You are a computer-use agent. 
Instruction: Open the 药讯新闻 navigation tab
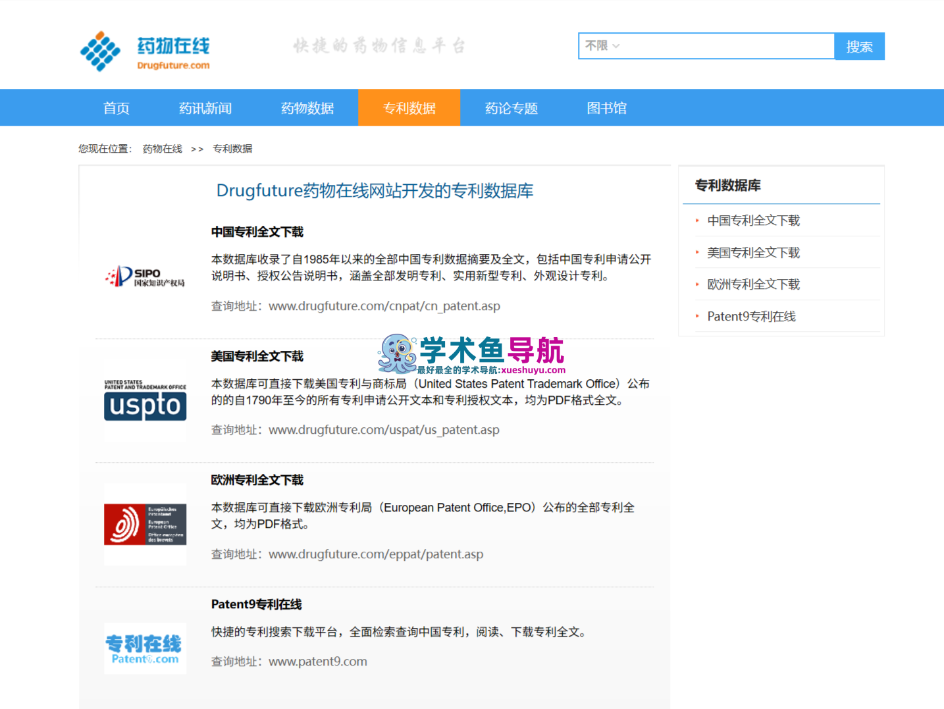[205, 108]
